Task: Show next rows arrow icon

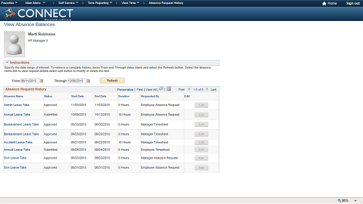Action: [x=207, y=89]
